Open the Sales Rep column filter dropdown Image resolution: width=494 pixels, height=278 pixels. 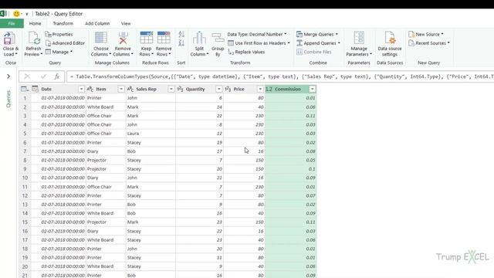point(171,90)
